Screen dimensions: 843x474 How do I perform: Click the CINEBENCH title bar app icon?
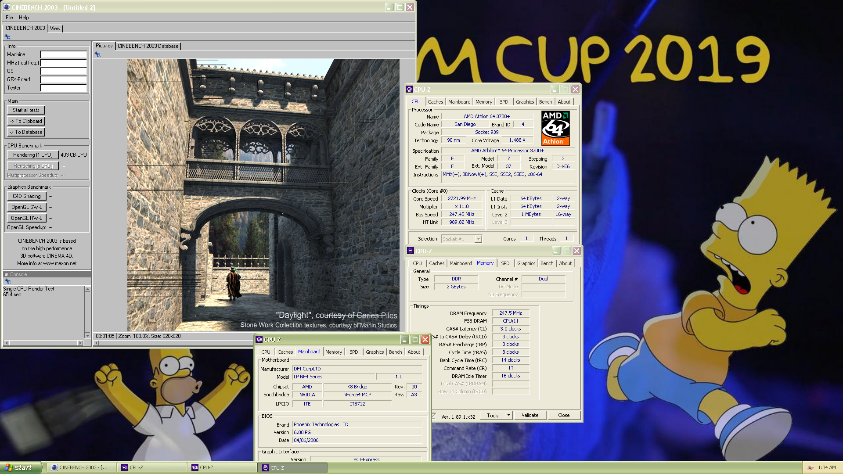click(x=7, y=7)
